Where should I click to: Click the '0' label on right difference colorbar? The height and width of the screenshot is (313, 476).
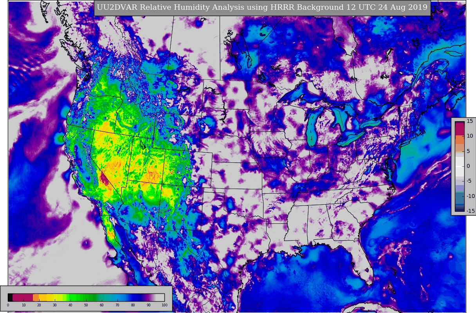pos(468,166)
